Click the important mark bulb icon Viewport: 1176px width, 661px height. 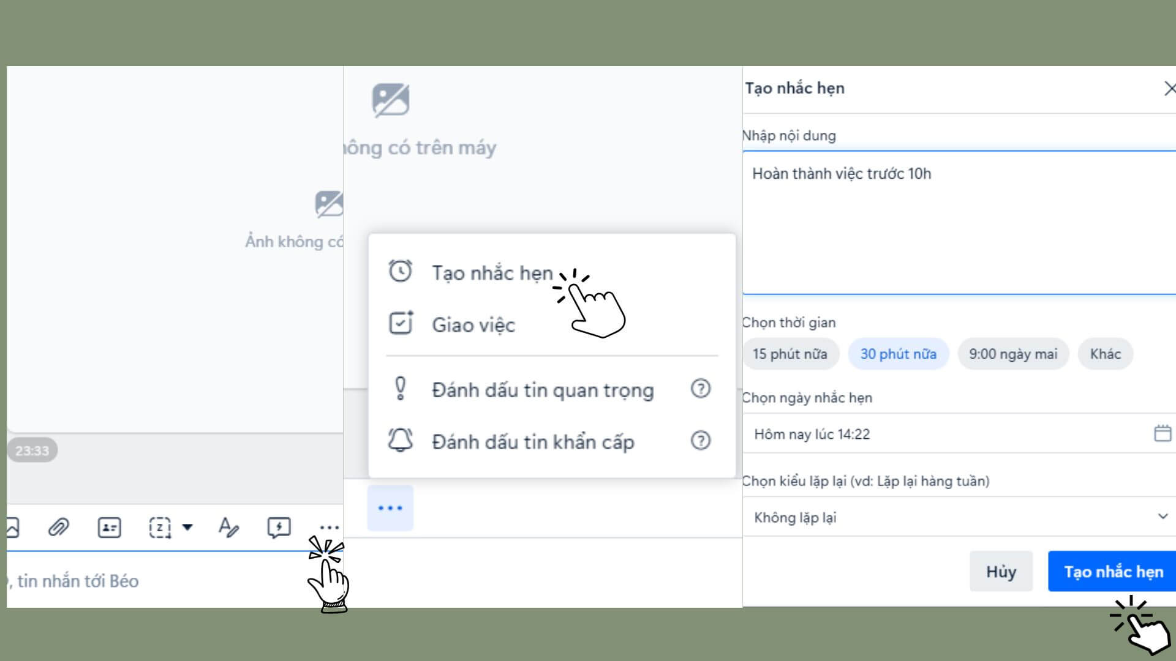tap(400, 389)
